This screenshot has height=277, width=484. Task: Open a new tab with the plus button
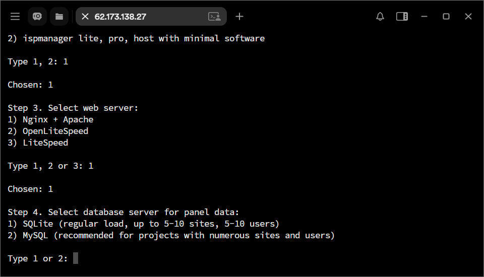[239, 17]
